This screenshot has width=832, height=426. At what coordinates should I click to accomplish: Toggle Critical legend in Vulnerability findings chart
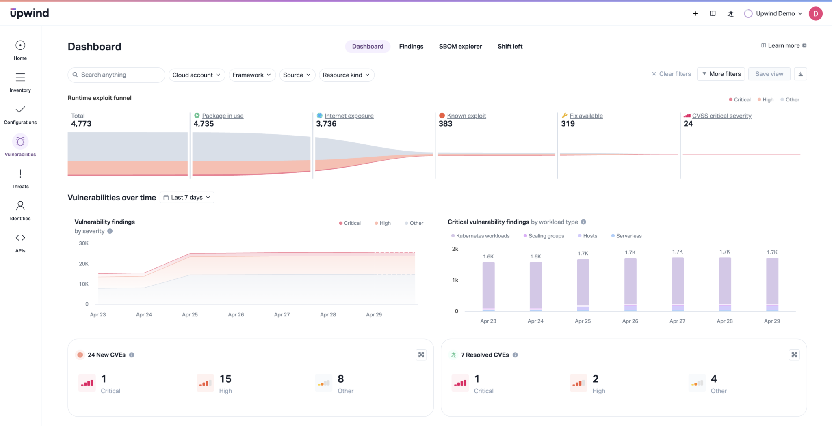(350, 223)
